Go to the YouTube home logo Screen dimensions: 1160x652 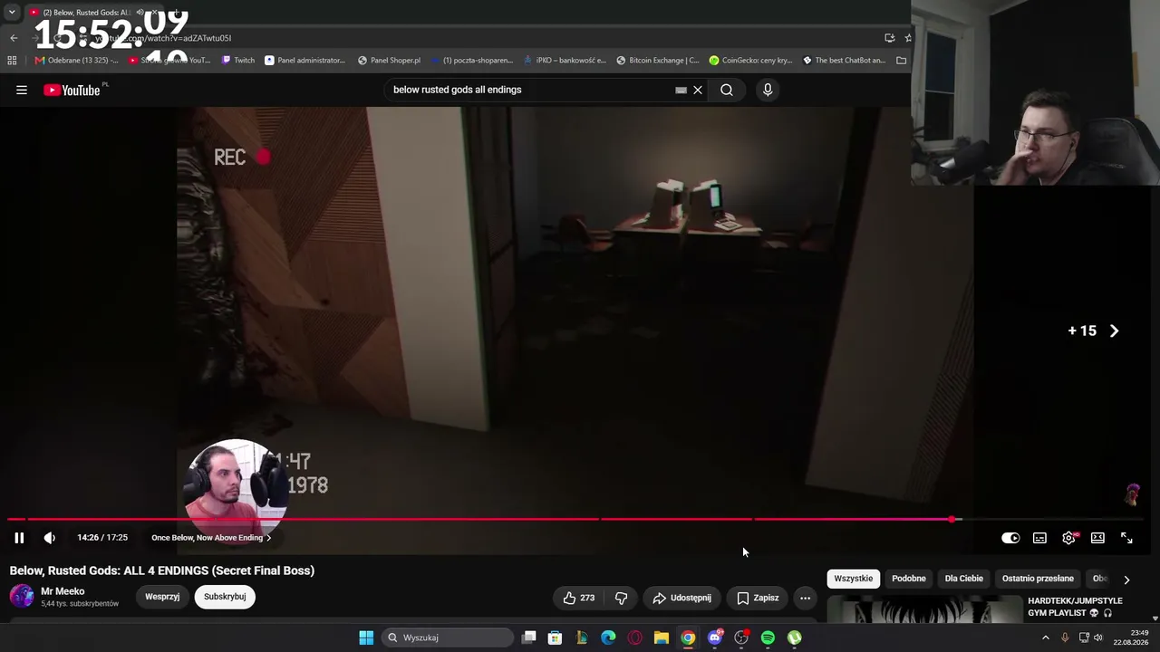(72, 90)
